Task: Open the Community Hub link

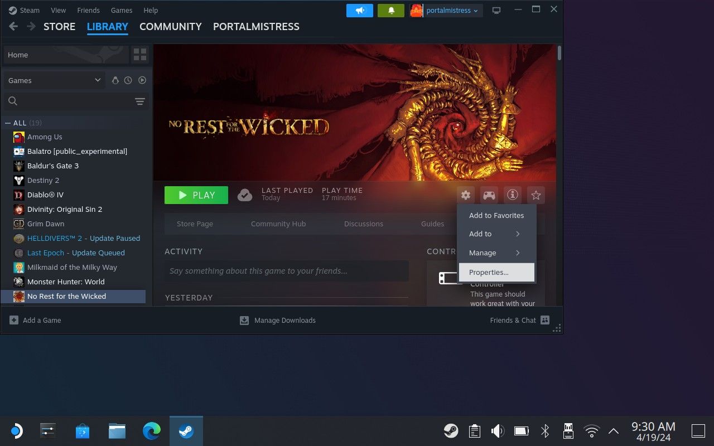Action: [278, 224]
